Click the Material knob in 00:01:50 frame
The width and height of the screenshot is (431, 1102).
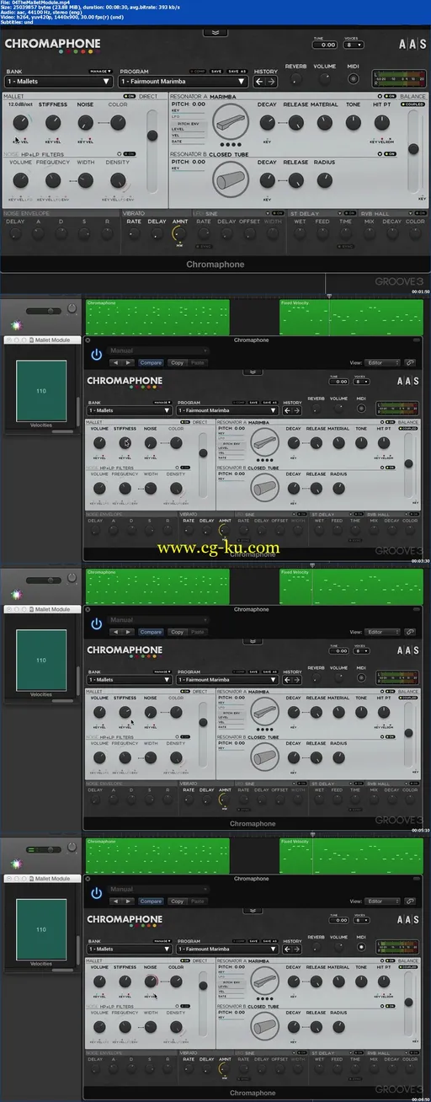pos(324,123)
